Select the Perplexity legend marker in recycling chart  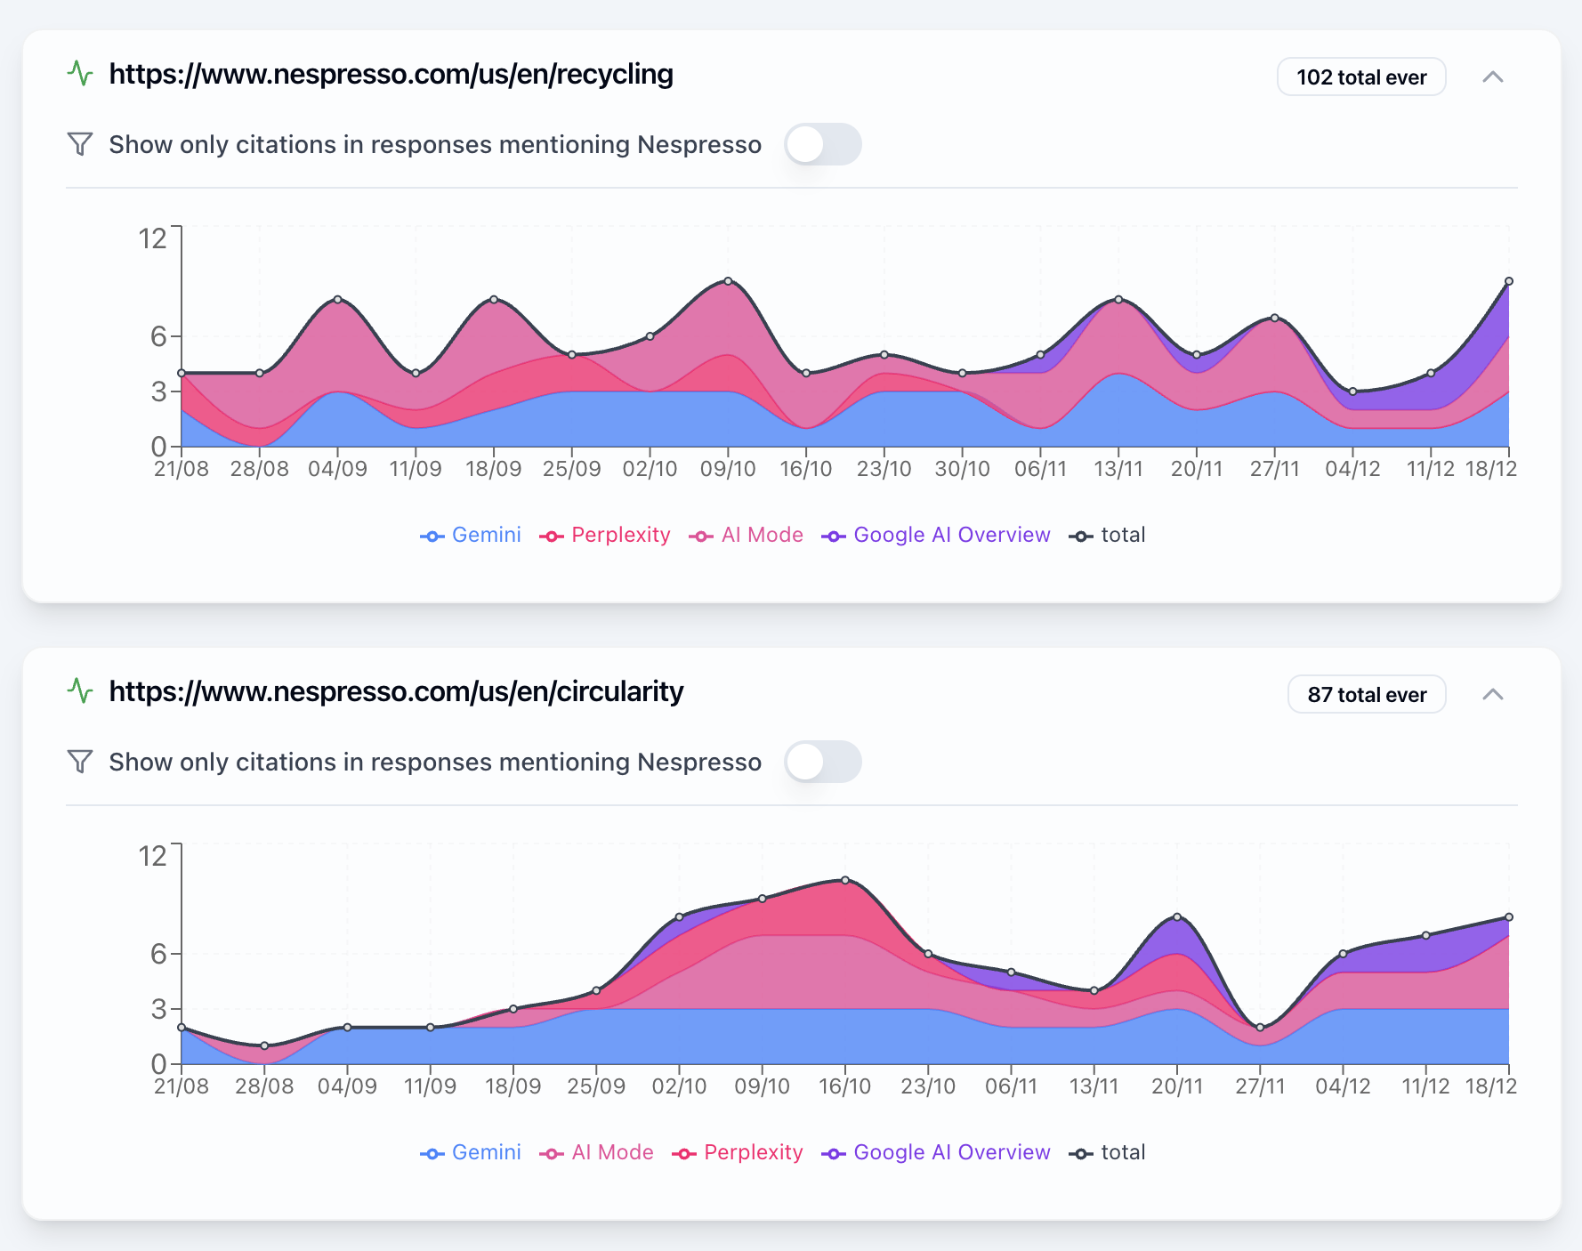click(552, 535)
